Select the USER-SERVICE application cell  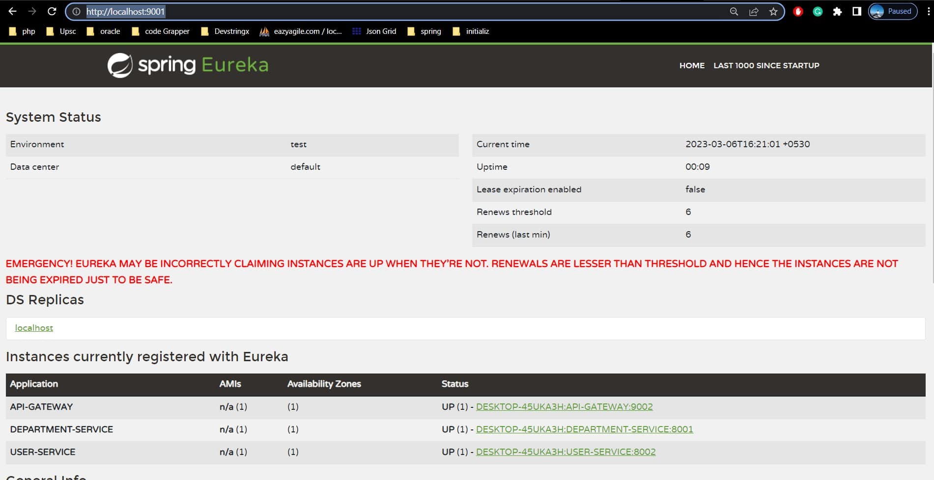click(43, 452)
